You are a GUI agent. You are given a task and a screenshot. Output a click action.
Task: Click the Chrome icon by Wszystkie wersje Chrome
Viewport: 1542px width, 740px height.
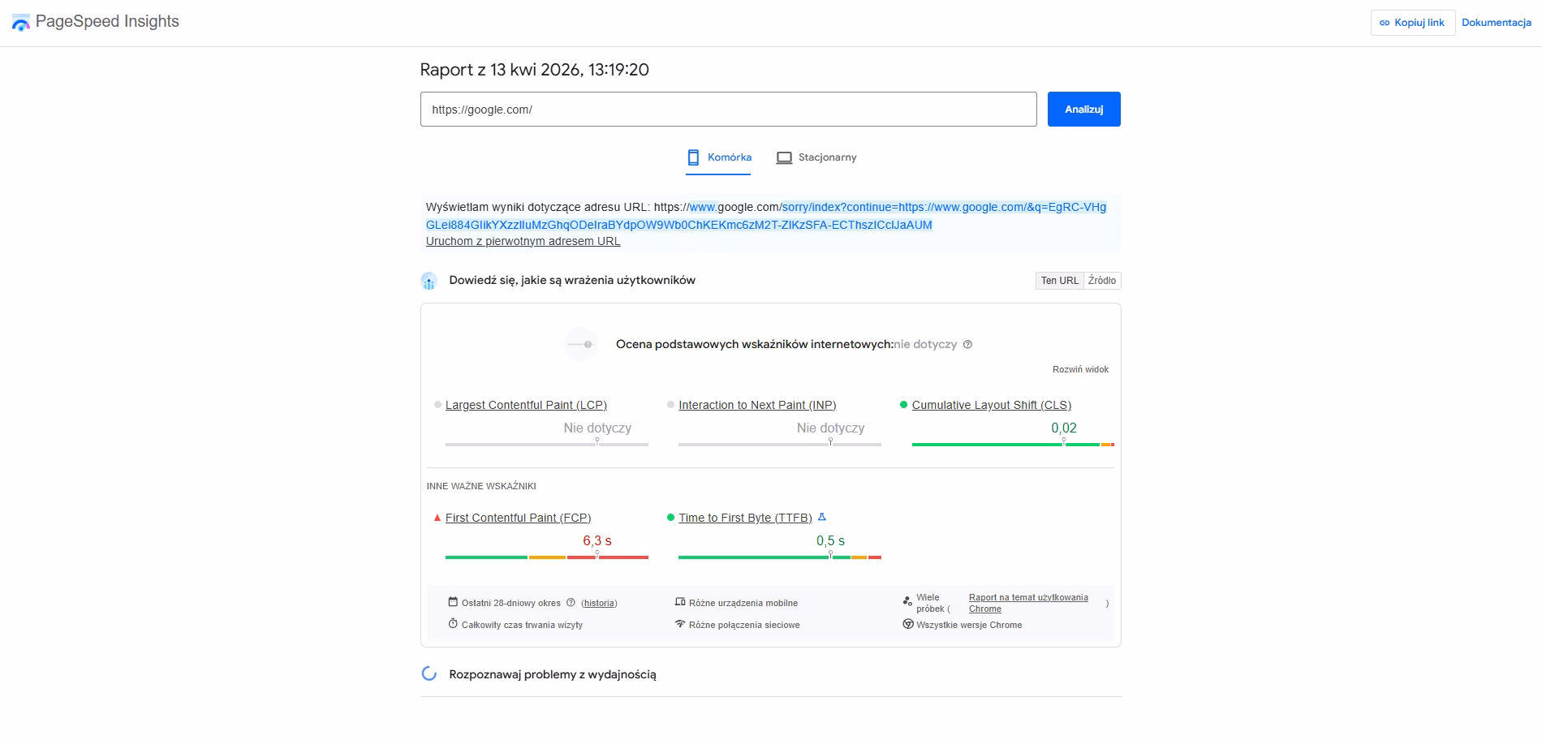tap(908, 624)
